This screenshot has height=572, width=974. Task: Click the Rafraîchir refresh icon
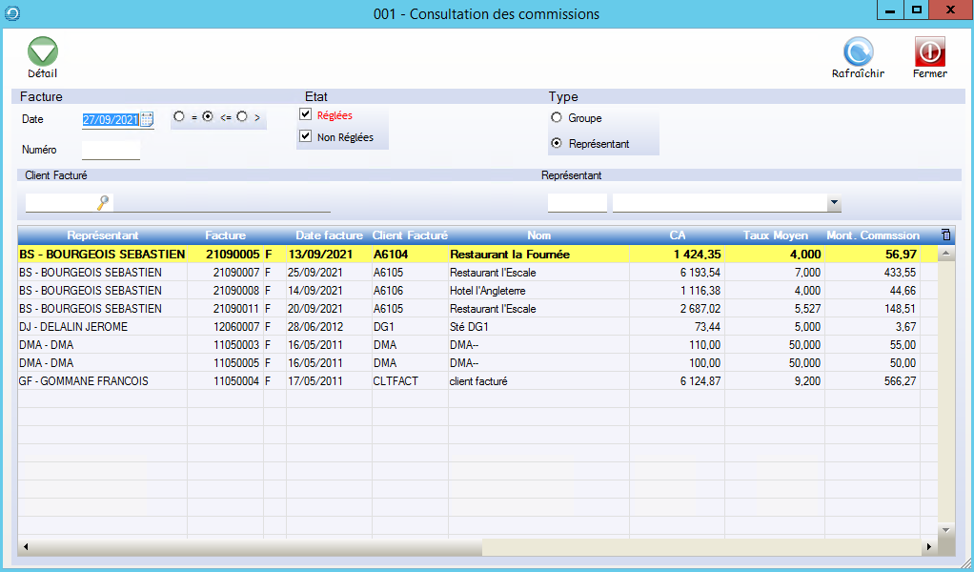pos(858,52)
